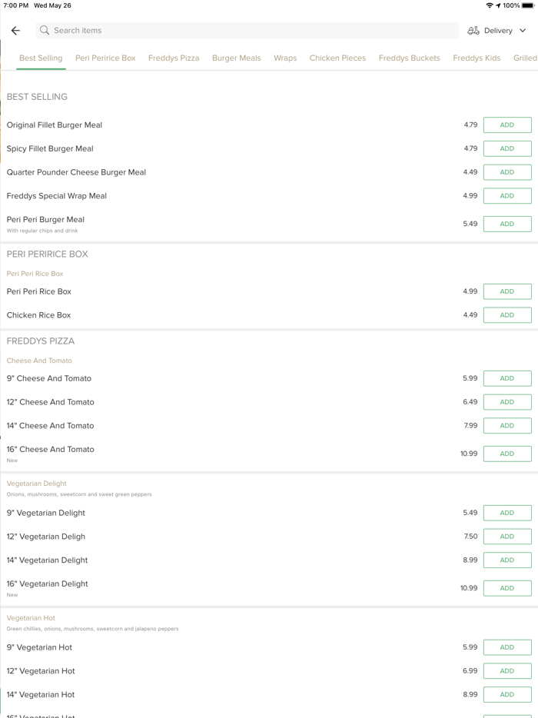Add Original Fillet Burger Meal

[507, 125]
